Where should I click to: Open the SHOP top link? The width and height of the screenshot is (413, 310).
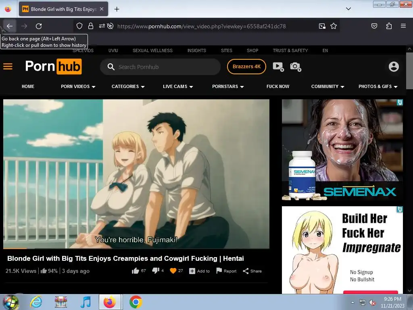click(x=252, y=50)
